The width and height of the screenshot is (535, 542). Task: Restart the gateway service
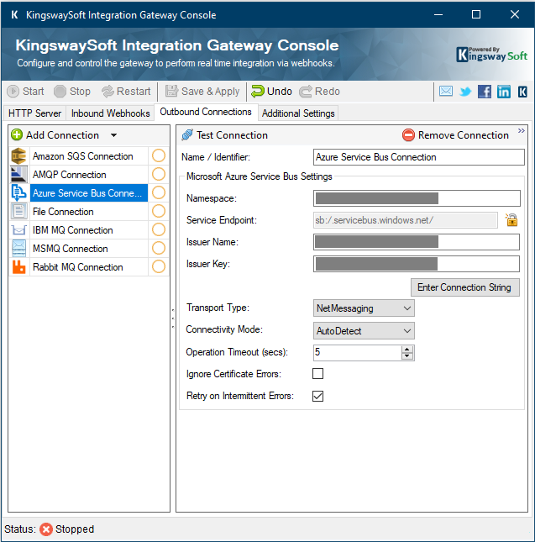(126, 92)
